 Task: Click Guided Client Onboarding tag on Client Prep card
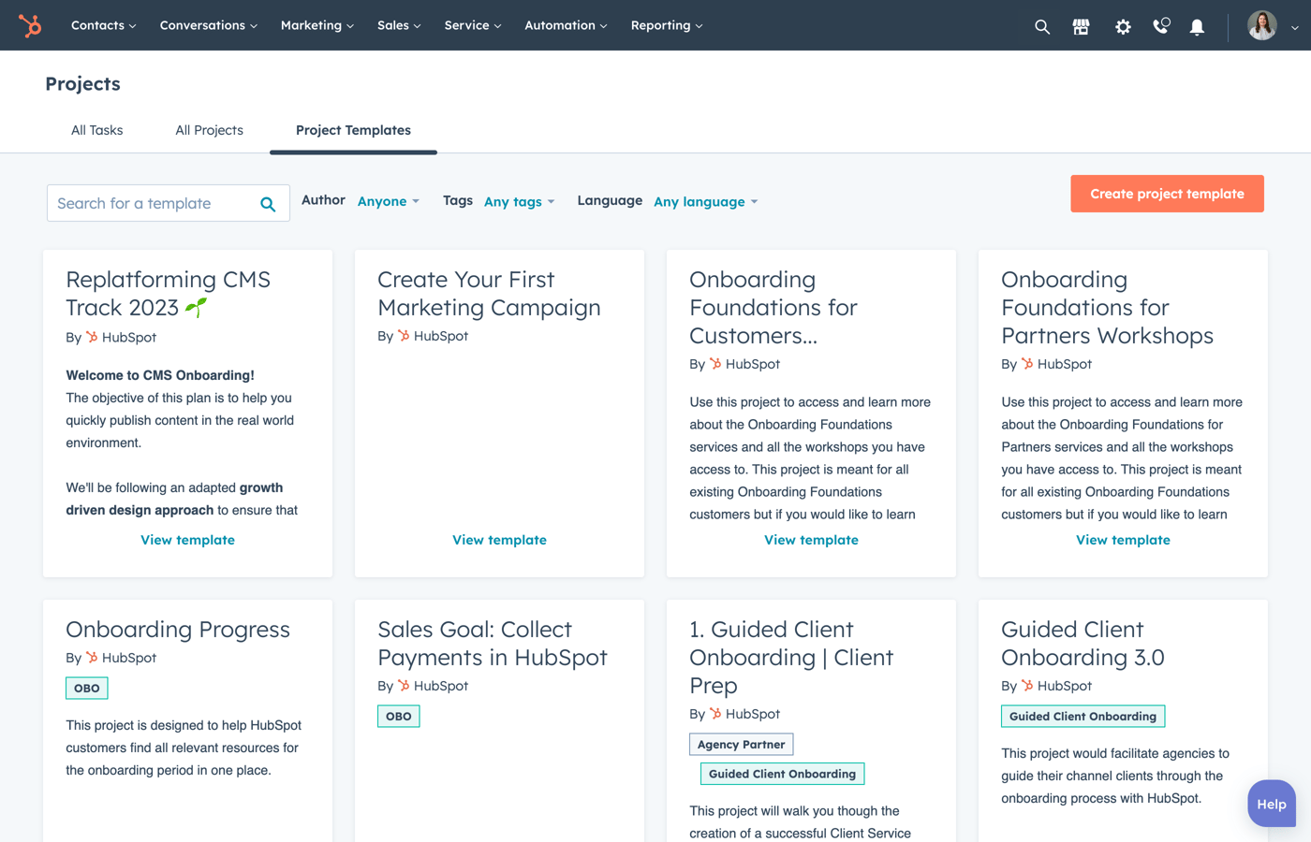(782, 774)
